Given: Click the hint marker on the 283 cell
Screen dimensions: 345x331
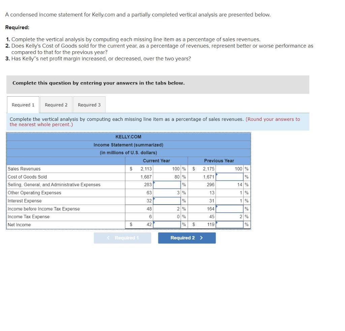Looking at the screenshot, I should point(154,182).
